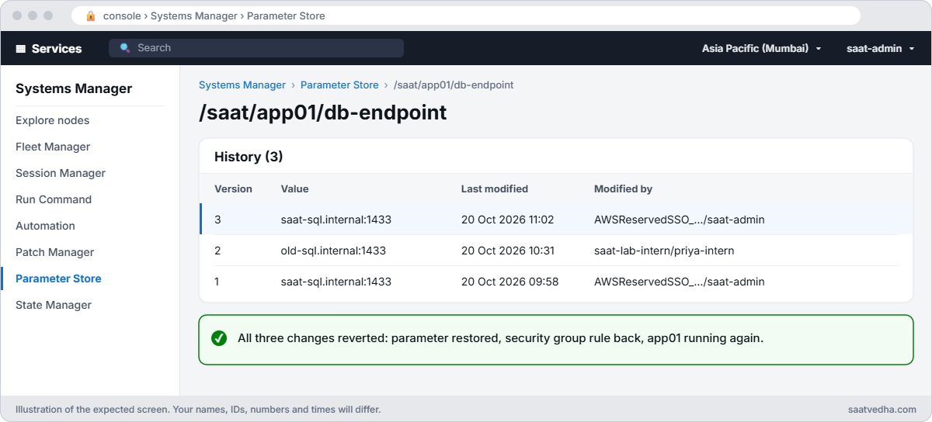Click the browser address bar
This screenshot has height=422, width=932.
click(x=466, y=16)
